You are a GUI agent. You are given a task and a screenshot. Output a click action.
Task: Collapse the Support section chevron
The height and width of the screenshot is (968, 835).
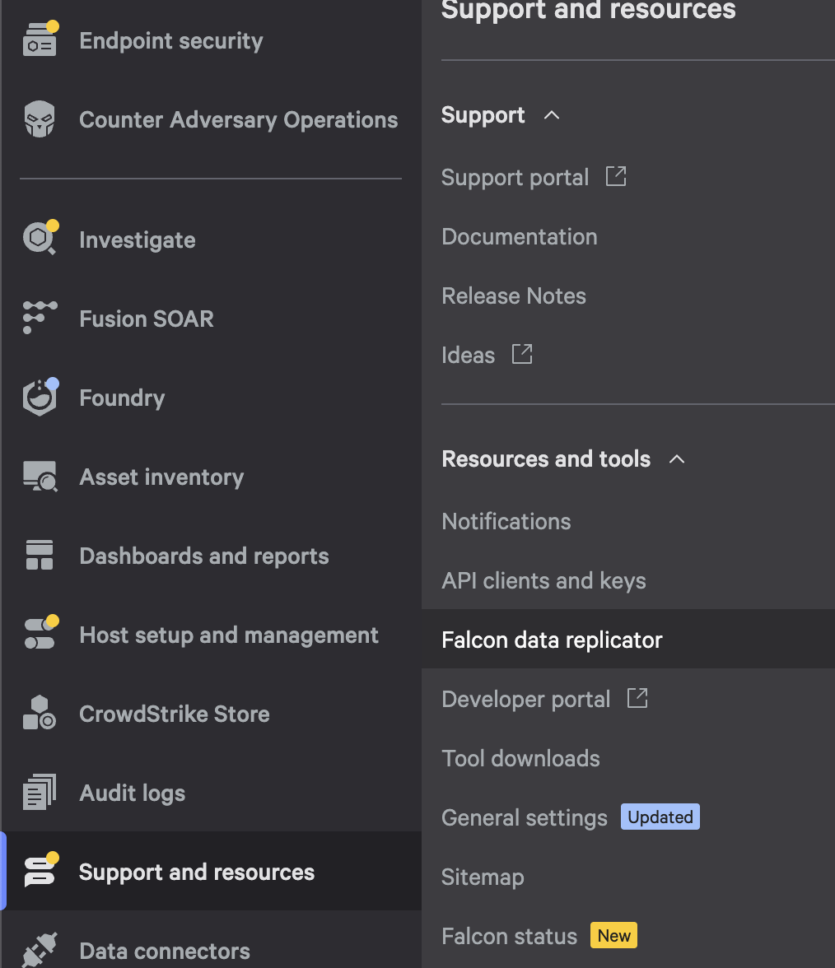click(x=552, y=115)
